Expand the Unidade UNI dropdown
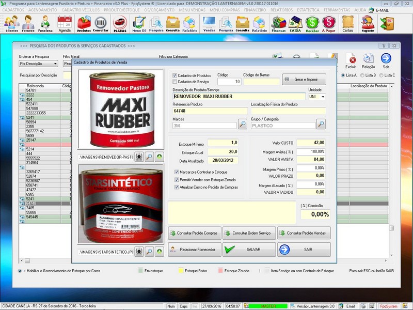 click(x=323, y=97)
